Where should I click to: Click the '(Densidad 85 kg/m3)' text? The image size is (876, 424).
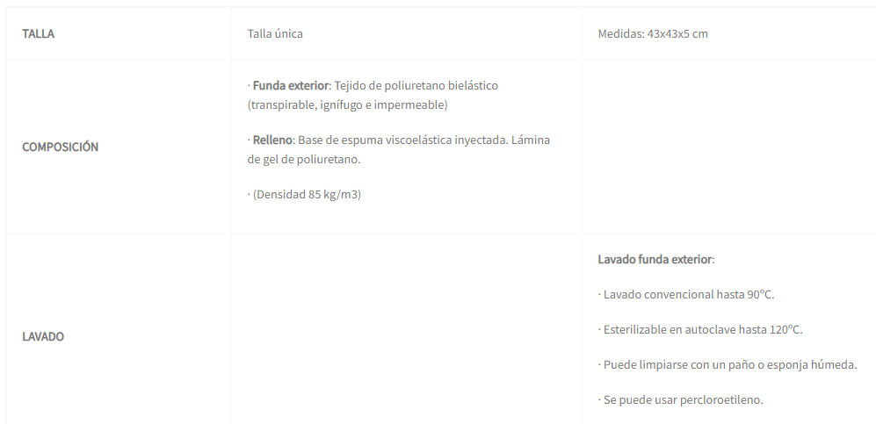[x=307, y=195]
